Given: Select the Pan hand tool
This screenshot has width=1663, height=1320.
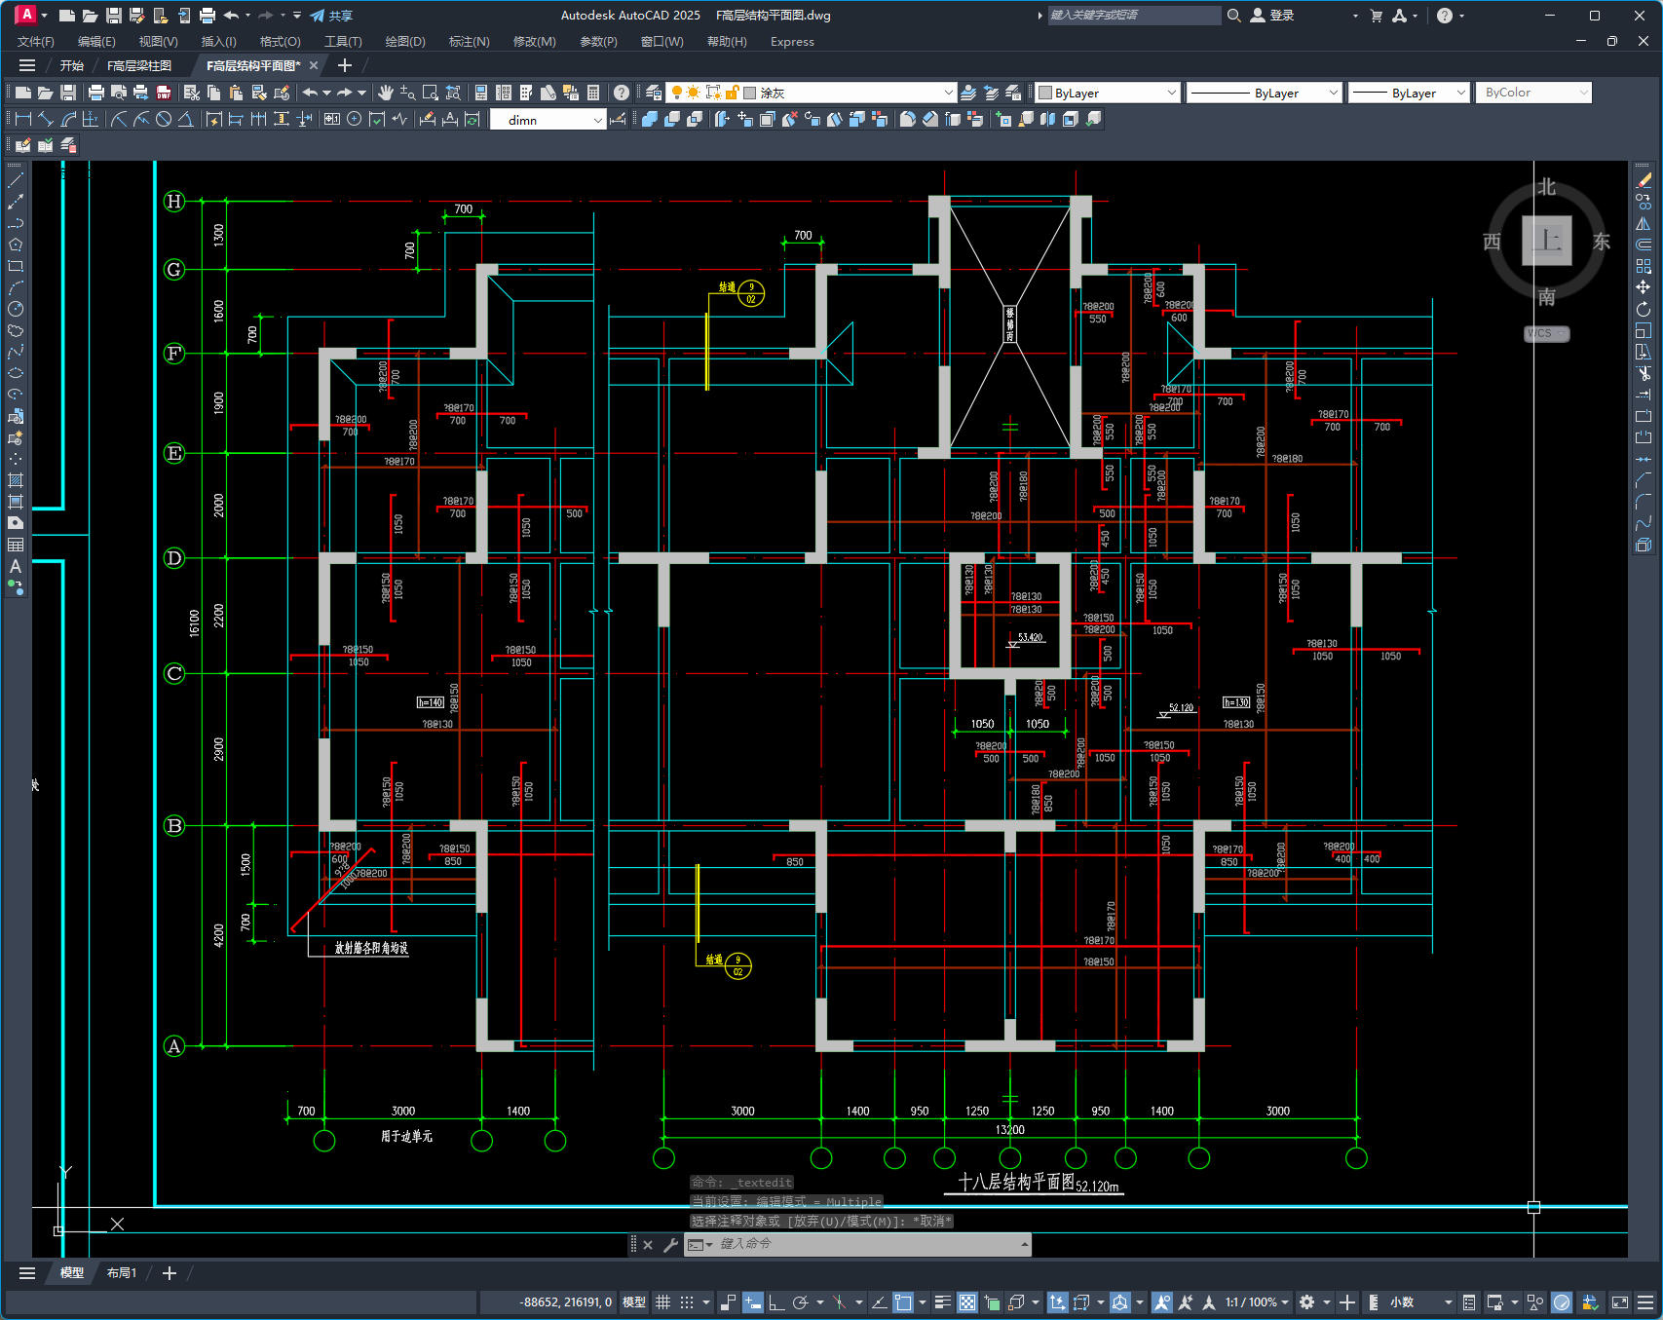Looking at the screenshot, I should pyautogui.click(x=386, y=93).
